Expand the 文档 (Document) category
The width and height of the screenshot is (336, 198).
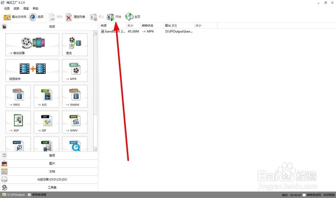[49, 171]
